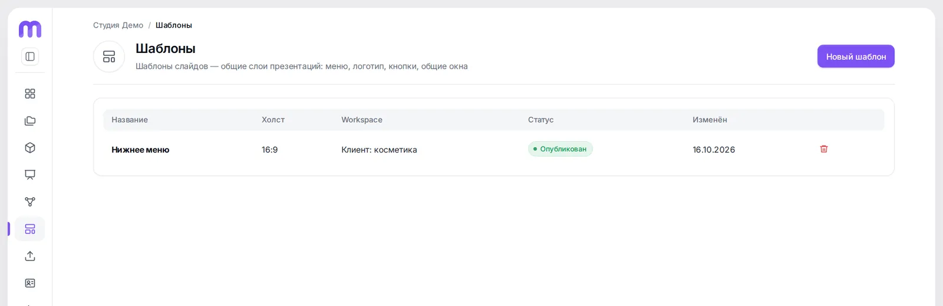Click the Шаблоны слайдов description text
This screenshot has width=943, height=306.
[302, 66]
